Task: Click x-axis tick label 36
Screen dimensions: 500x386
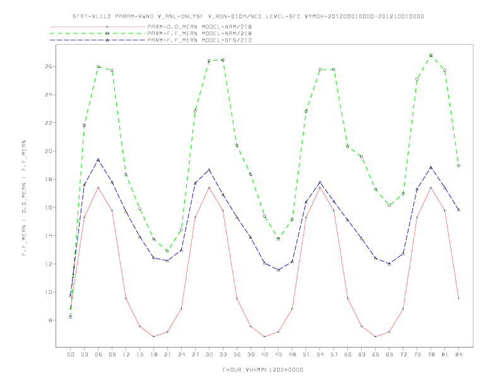Action: pos(237,354)
